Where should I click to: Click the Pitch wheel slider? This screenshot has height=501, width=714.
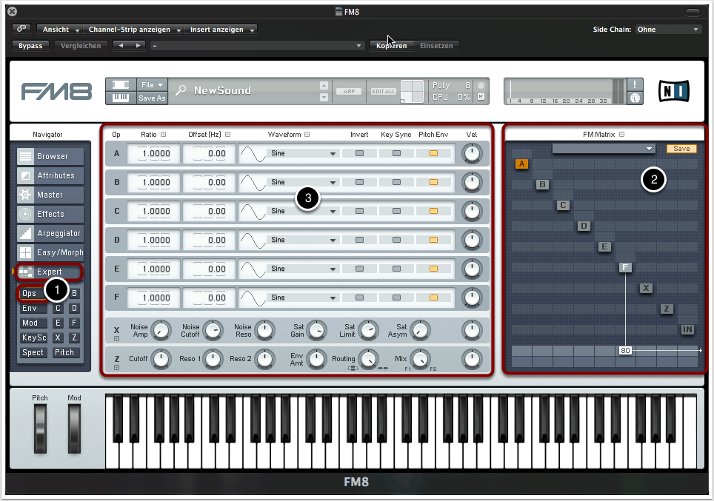click(39, 429)
